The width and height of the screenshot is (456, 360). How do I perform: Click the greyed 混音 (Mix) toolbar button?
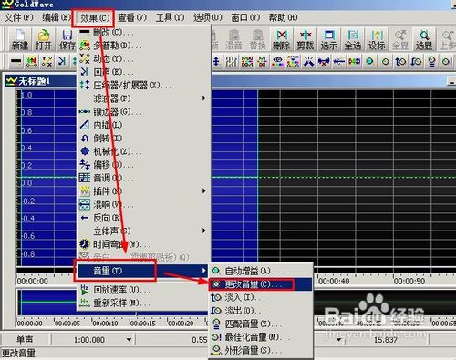pyautogui.click(x=233, y=39)
